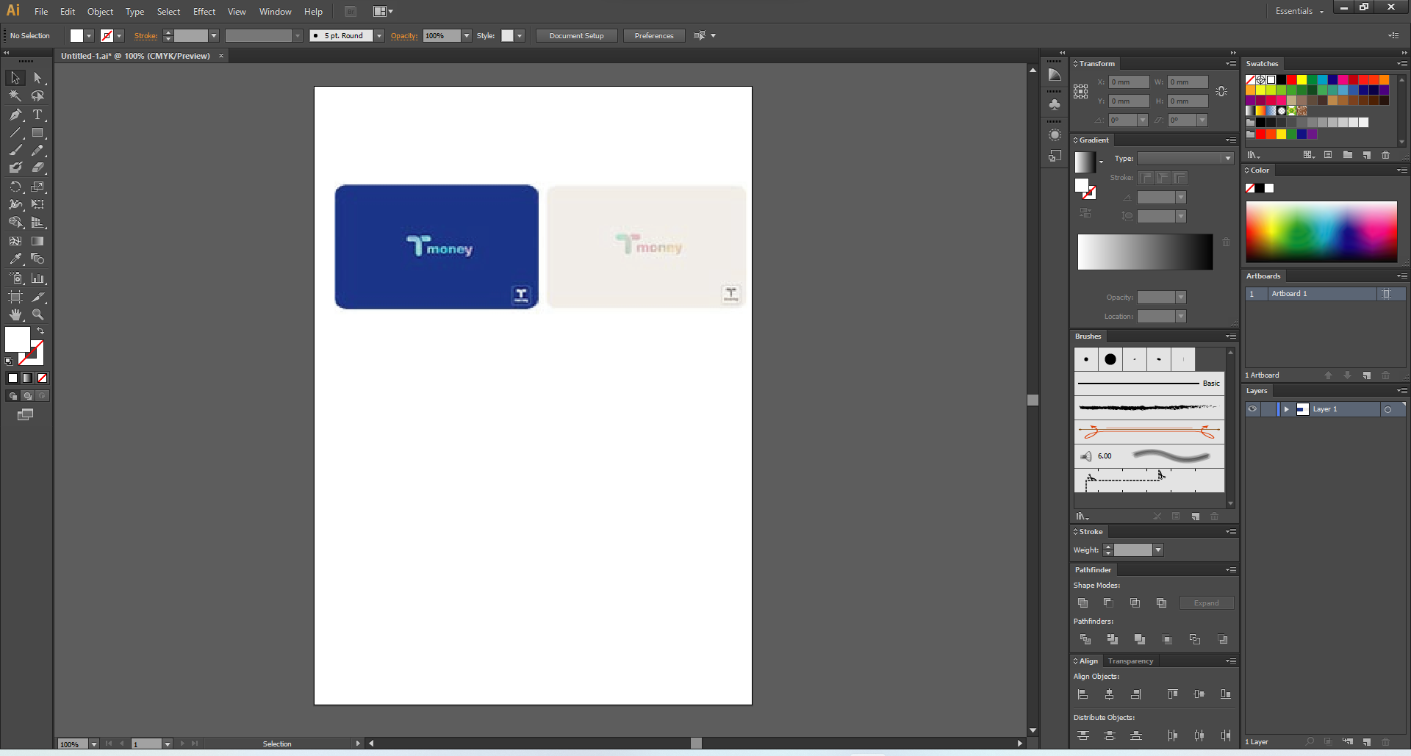Click the Fill color box in toolbox
This screenshot has width=1411, height=756.
point(18,339)
